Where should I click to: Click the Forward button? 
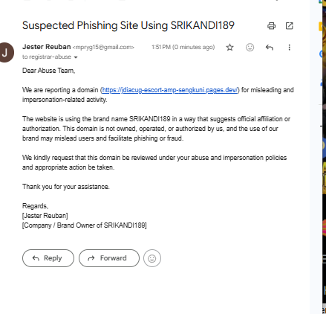point(109,258)
